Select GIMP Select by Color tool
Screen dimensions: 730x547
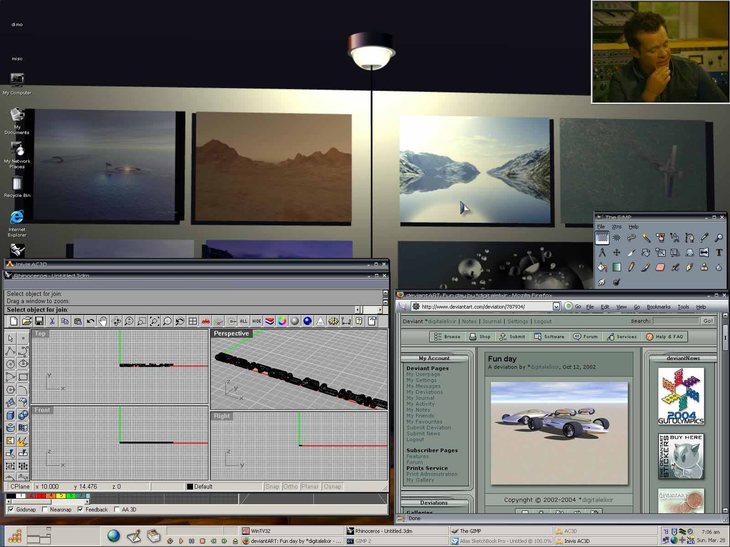[x=661, y=238]
